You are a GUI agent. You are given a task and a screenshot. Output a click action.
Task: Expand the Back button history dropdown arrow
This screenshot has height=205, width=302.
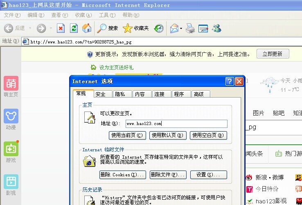click(30, 28)
